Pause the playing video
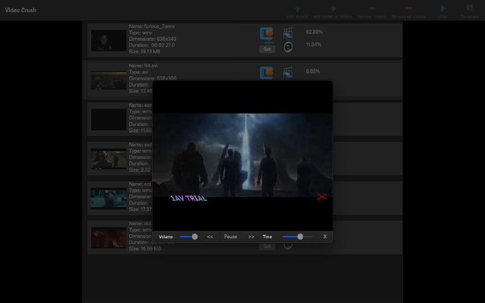This screenshot has height=303, width=485. (x=230, y=237)
